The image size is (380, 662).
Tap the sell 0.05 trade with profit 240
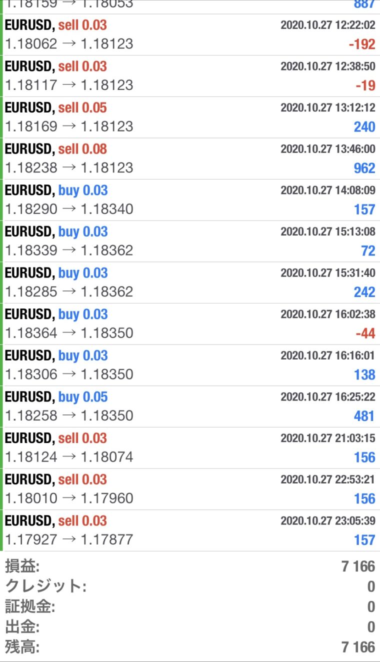190,117
